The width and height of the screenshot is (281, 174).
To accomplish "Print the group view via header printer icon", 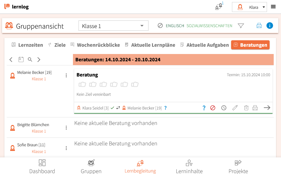I will point(259,26).
